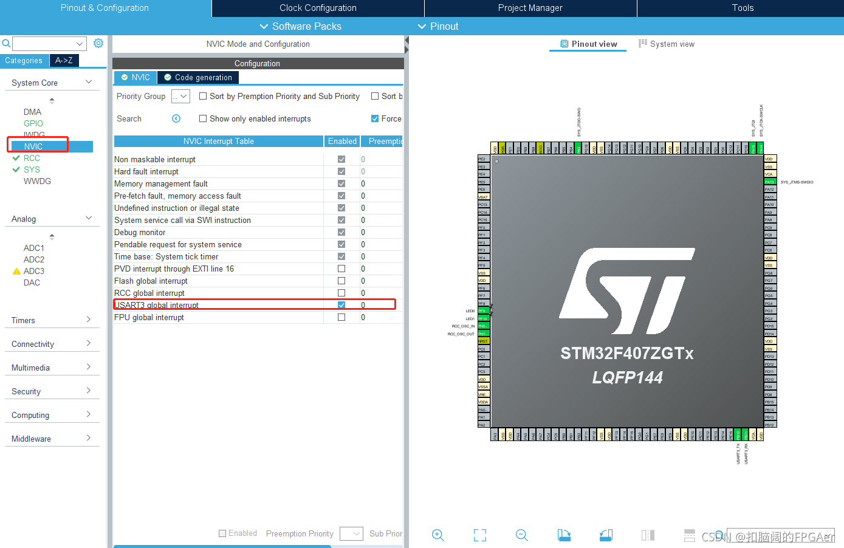Select ADC2 under Analog
The height and width of the screenshot is (548, 844).
[34, 259]
